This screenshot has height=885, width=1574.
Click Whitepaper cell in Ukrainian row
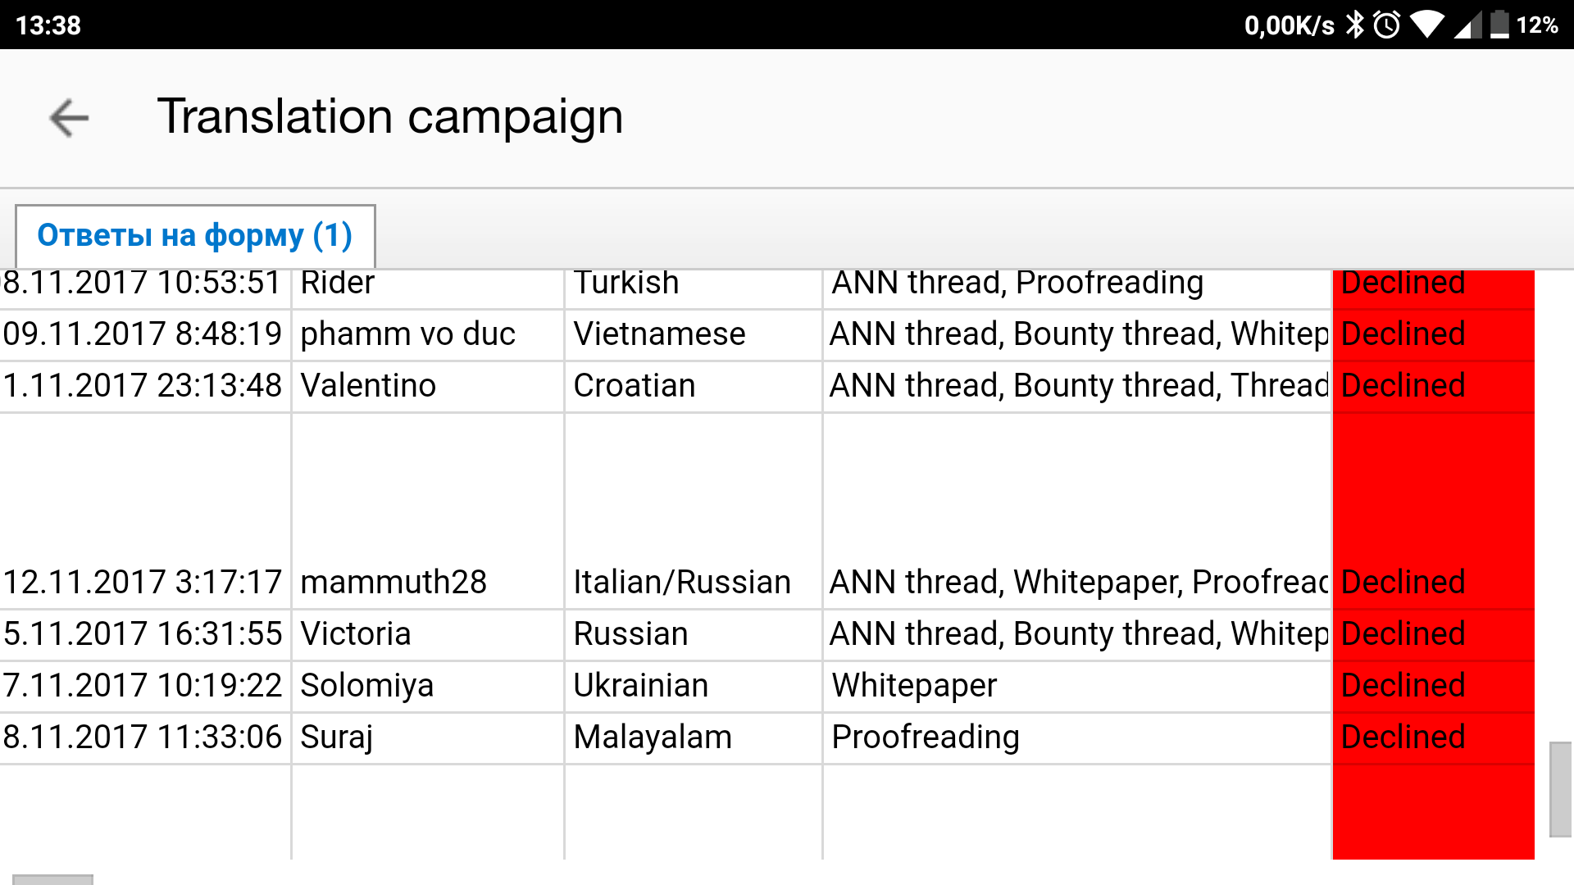point(1077,686)
